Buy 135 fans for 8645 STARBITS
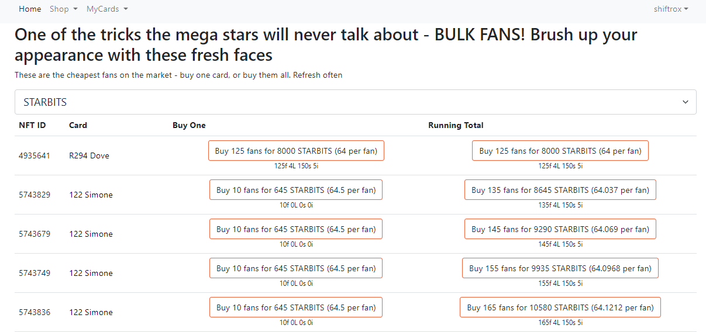This screenshot has height=332, width=706. pyautogui.click(x=560, y=190)
